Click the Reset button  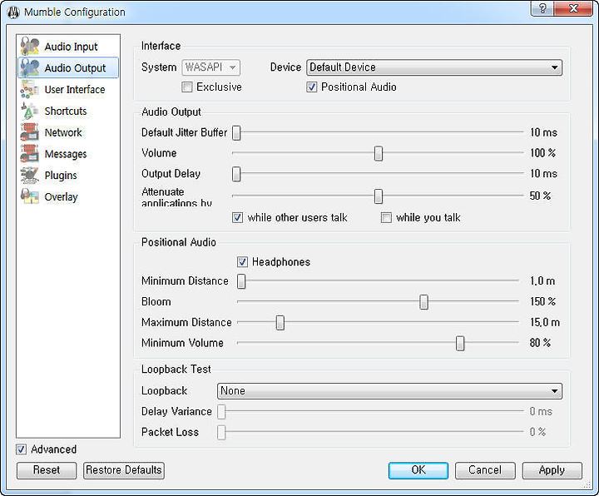[47, 470]
